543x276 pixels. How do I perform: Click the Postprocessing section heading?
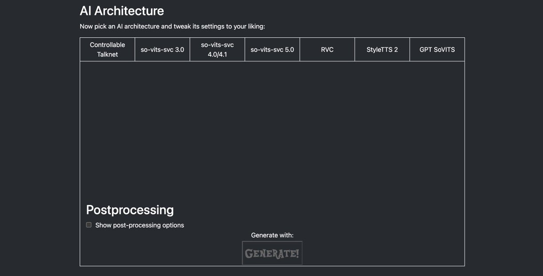click(x=130, y=209)
